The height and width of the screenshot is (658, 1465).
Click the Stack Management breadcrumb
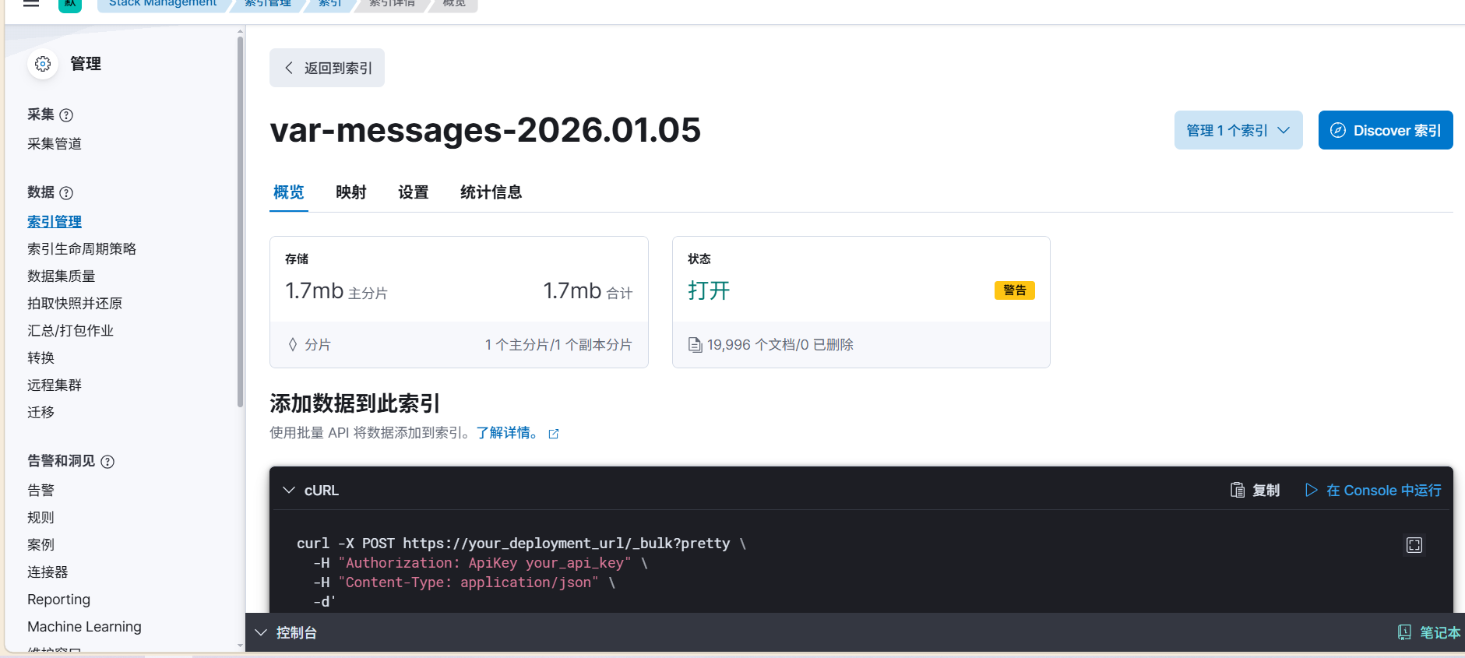163,4
